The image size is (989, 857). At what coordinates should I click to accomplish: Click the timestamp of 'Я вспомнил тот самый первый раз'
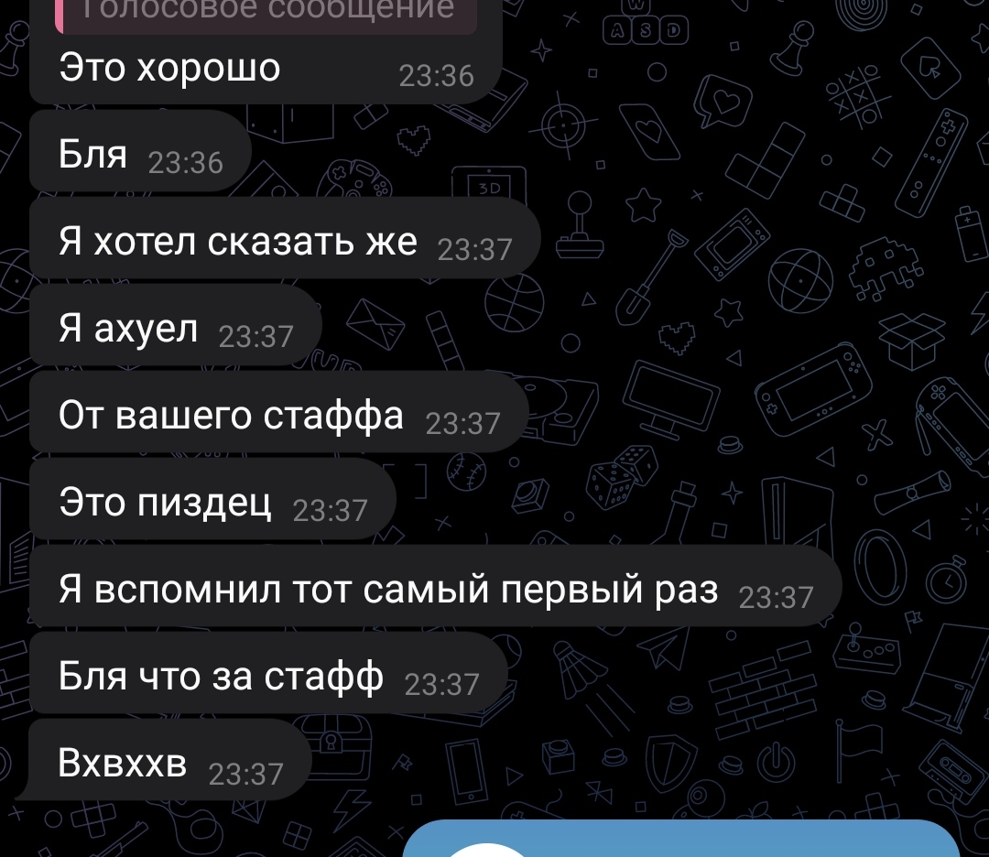[x=776, y=598]
